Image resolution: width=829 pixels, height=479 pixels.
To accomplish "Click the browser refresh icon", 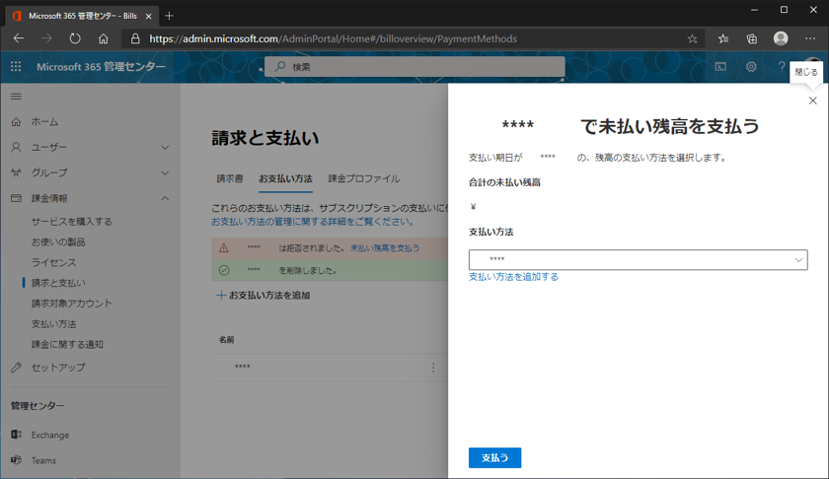I will [x=75, y=38].
